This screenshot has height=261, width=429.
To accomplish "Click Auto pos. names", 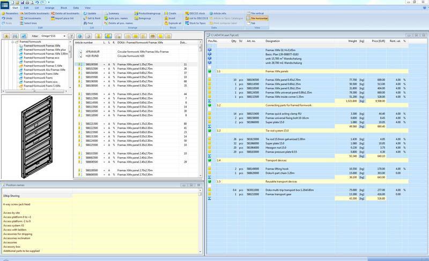I will [x=116, y=18].
